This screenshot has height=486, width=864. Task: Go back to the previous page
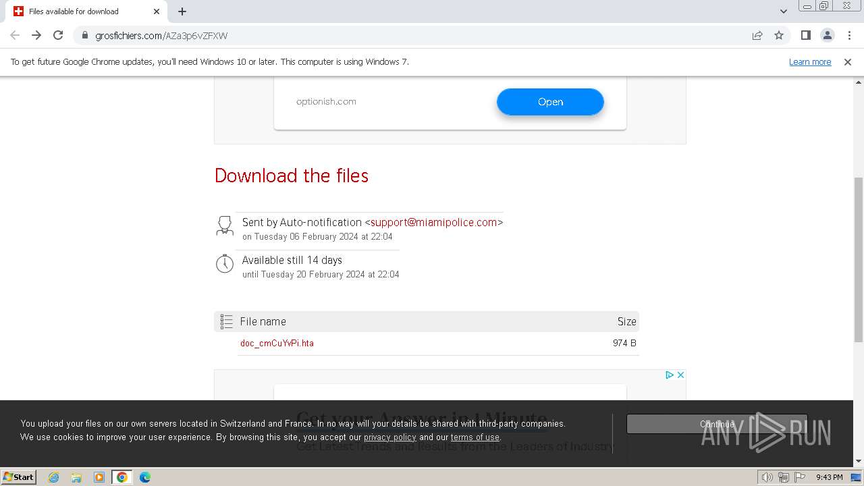click(x=15, y=35)
